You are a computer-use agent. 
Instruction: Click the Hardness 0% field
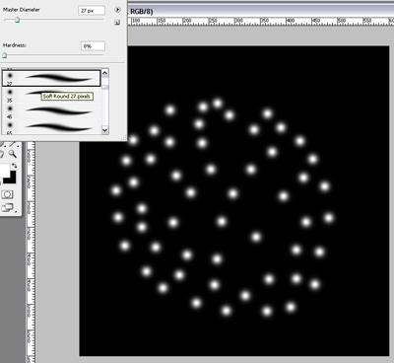[93, 46]
